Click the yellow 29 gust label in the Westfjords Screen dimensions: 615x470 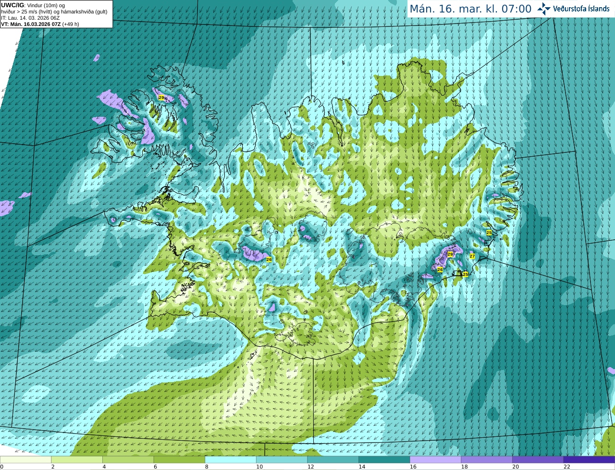click(161, 98)
